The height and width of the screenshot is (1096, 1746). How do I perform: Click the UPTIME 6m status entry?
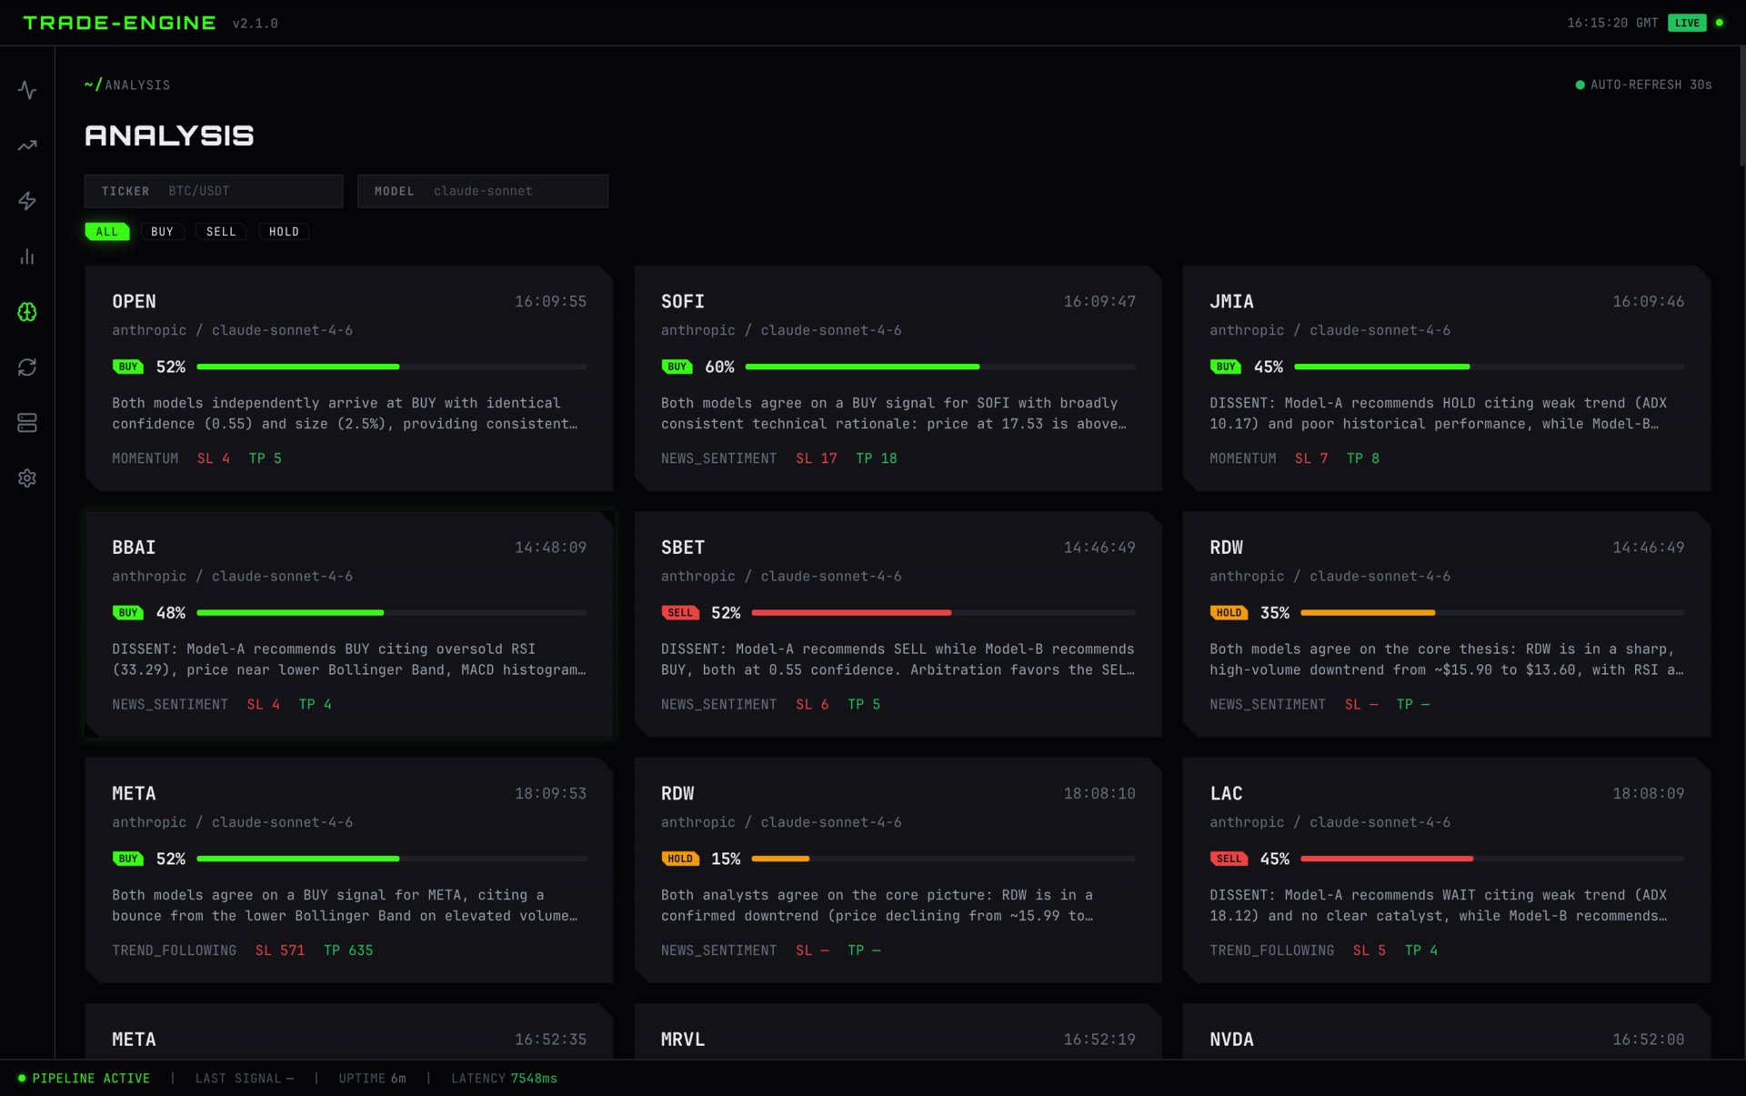(x=373, y=1079)
